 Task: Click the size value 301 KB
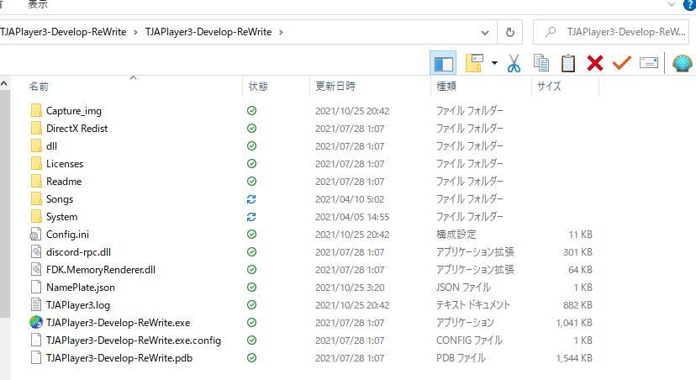[577, 252]
